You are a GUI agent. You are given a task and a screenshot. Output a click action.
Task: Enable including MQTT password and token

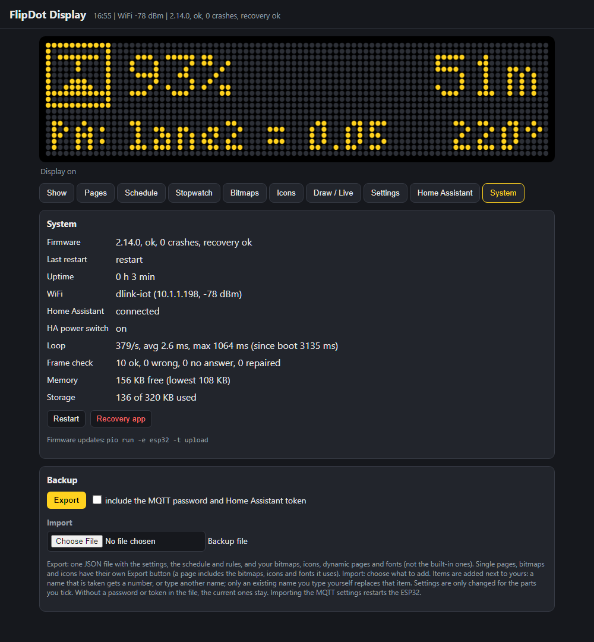point(97,500)
